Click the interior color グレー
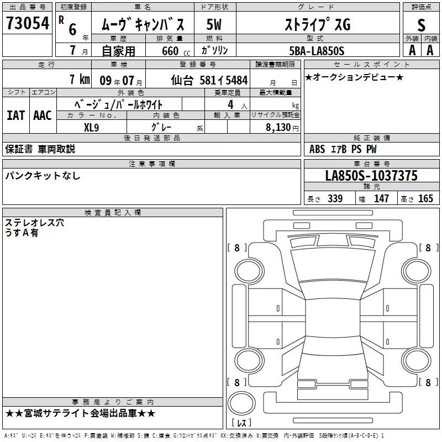442x442 pixels. [x=161, y=127]
